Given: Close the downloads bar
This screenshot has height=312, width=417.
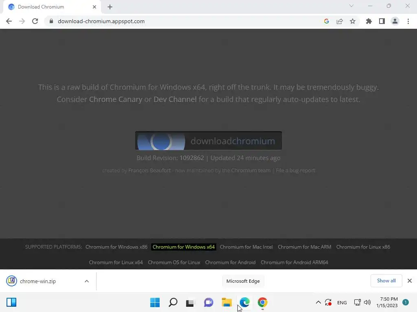Looking at the screenshot, I should point(410,281).
